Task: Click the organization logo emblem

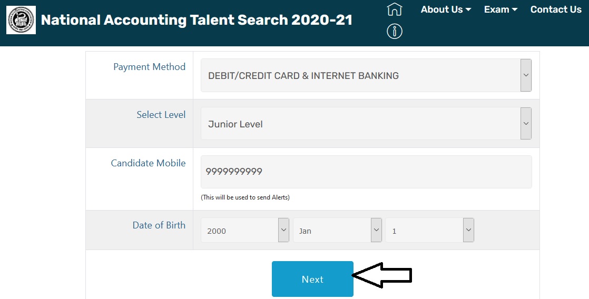Action: pos(21,20)
